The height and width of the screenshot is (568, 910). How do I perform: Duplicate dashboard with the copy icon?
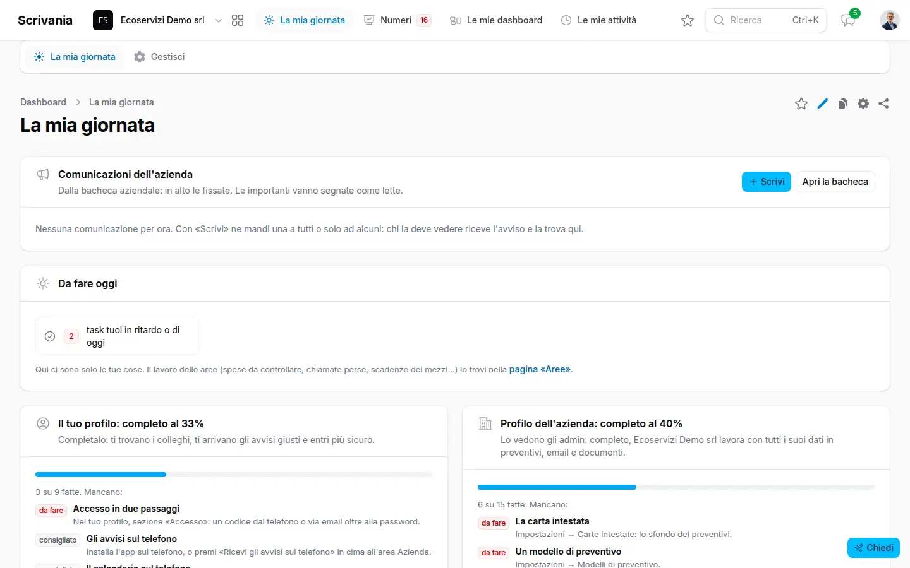tap(842, 104)
